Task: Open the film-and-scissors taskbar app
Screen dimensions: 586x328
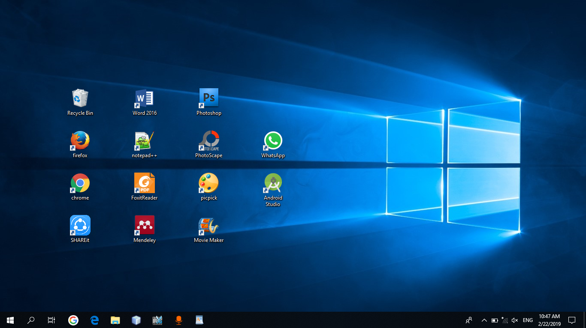Action: tap(157, 320)
